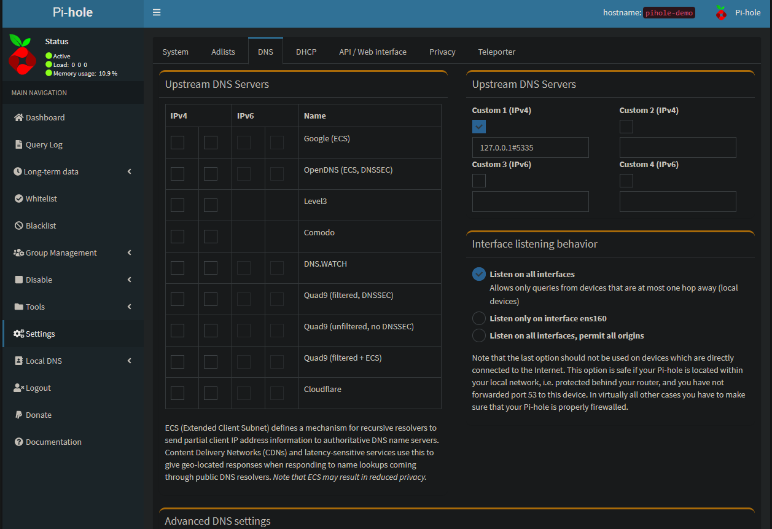Expand Disable submenu arrow
This screenshot has width=772, height=529.
click(130, 280)
